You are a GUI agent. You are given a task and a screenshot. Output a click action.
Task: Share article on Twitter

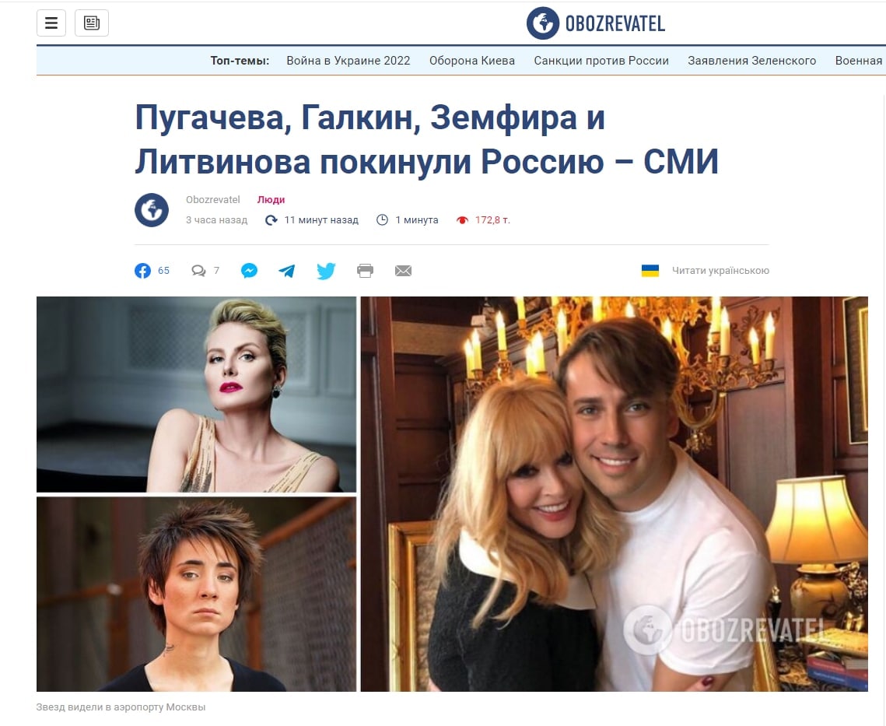(326, 271)
